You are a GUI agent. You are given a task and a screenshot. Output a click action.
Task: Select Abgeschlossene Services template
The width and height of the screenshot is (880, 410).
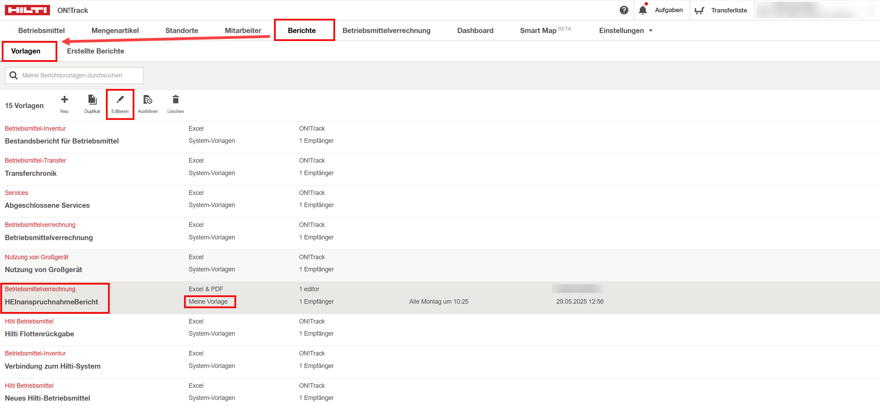[x=47, y=205]
